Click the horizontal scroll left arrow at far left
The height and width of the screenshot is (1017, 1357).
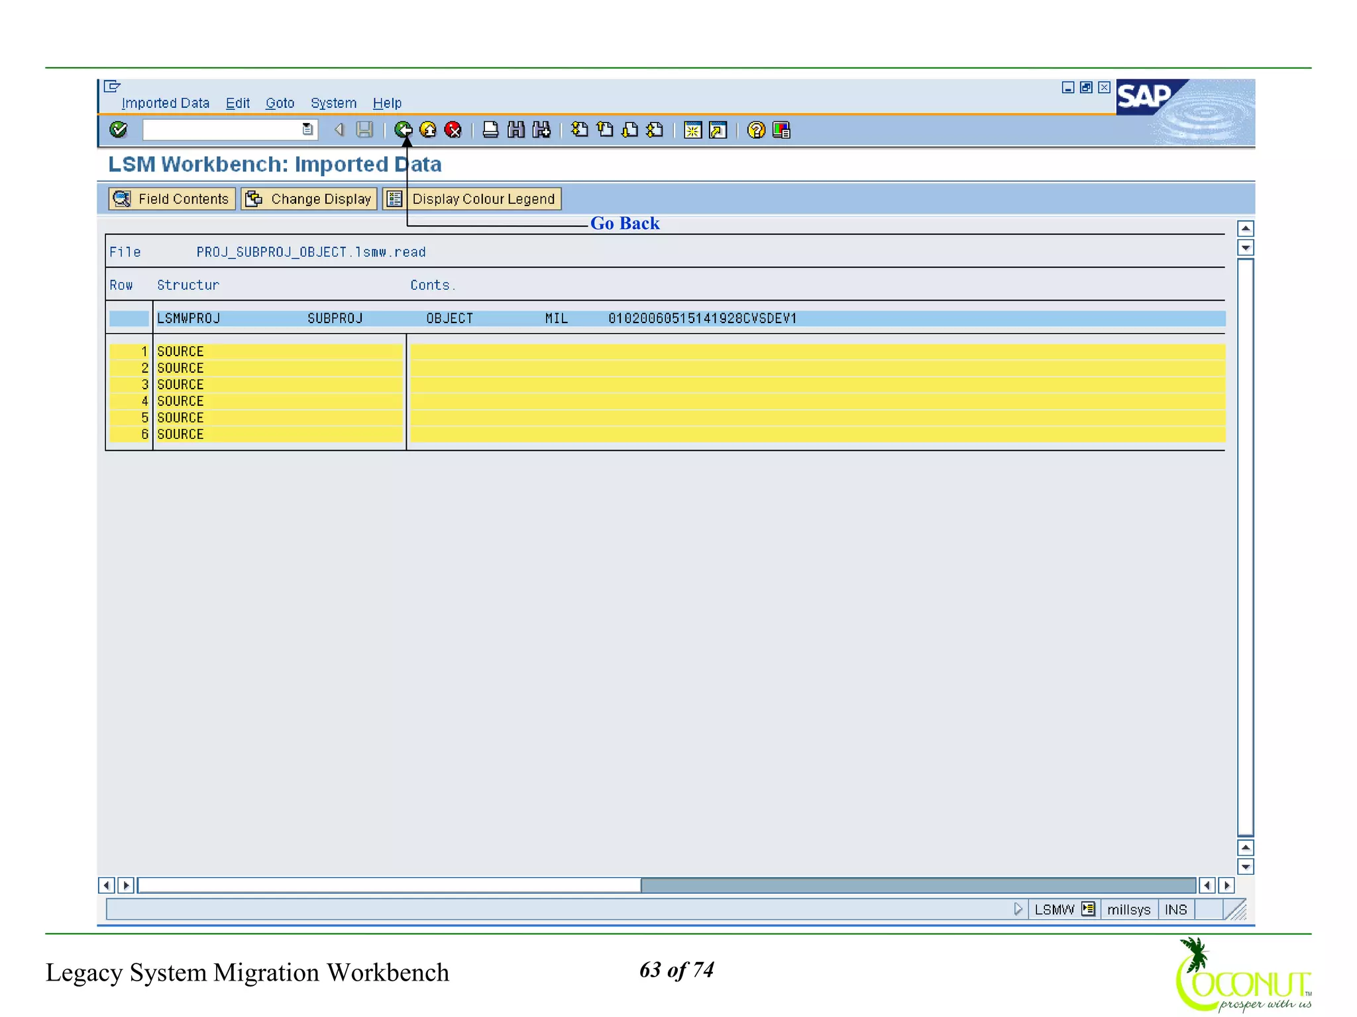coord(106,885)
